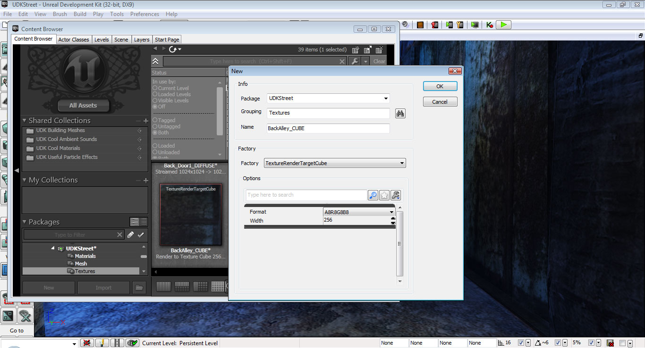Open the Build menu
The image size is (645, 348).
pos(80,14)
